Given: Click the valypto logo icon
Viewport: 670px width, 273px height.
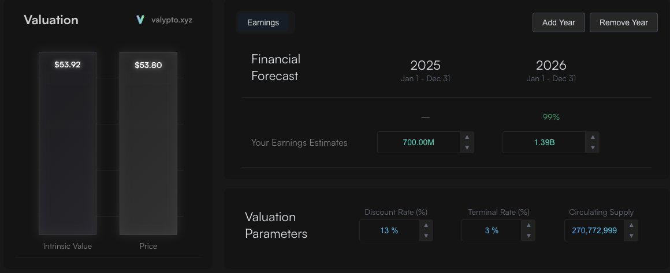Looking at the screenshot, I should click(140, 20).
